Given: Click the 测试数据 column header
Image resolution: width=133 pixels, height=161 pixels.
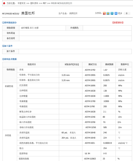Looking at the screenshot, I should point(108,65).
